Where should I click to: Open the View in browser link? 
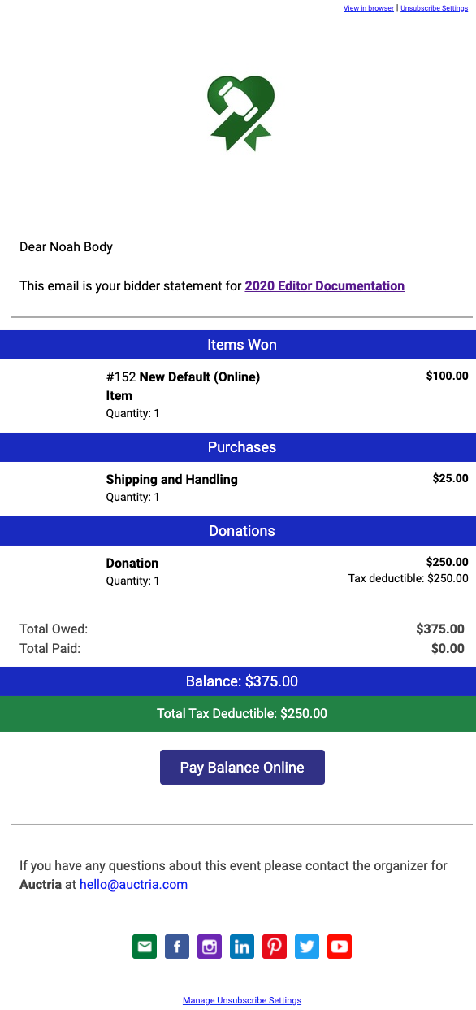tap(369, 8)
